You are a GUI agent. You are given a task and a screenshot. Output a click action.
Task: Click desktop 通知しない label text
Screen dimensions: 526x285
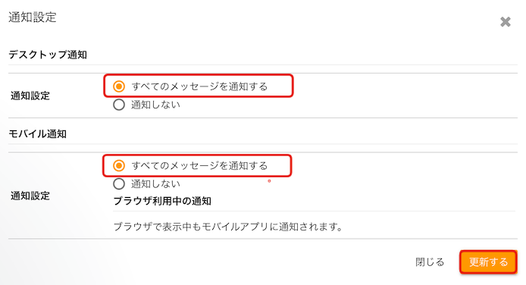(155, 105)
